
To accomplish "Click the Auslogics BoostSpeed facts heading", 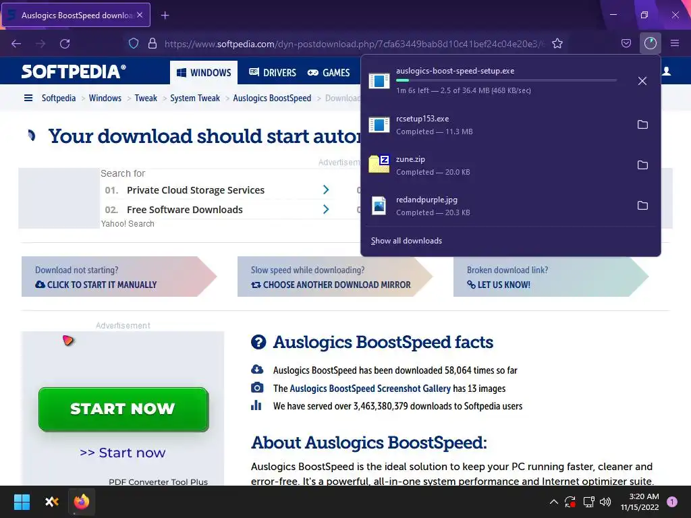I will [x=383, y=342].
